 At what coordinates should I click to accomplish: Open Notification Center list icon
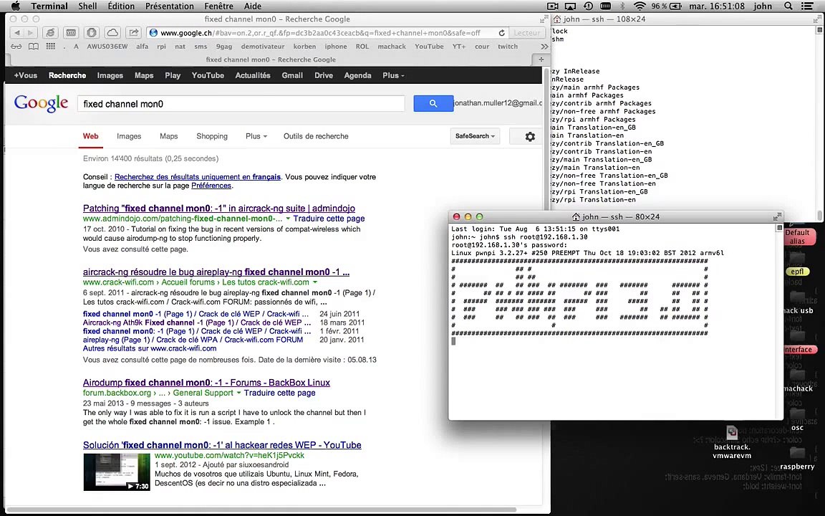pyautogui.click(x=807, y=6)
